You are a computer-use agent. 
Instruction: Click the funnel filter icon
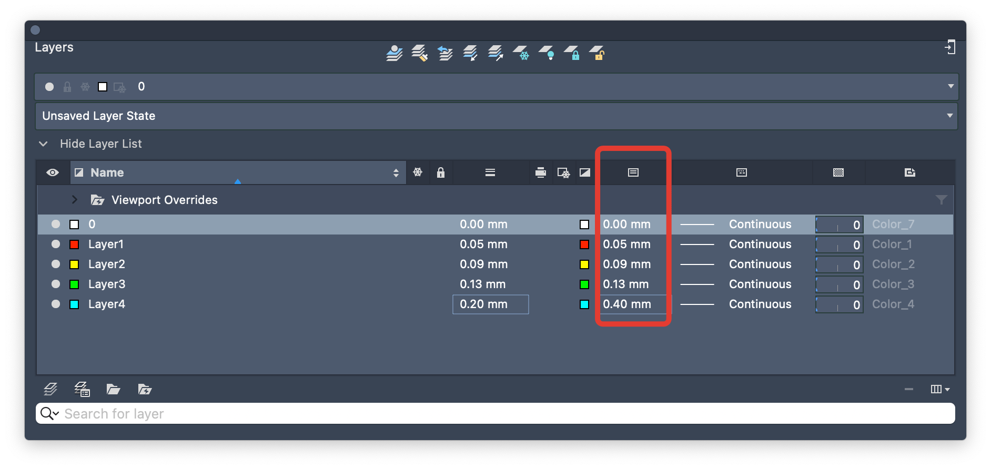(x=942, y=200)
